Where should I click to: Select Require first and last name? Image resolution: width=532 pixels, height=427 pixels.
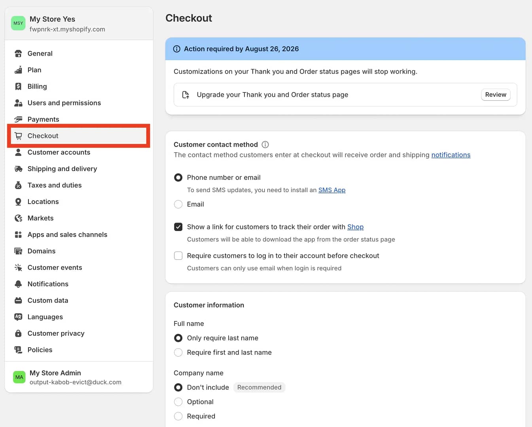[x=178, y=352]
